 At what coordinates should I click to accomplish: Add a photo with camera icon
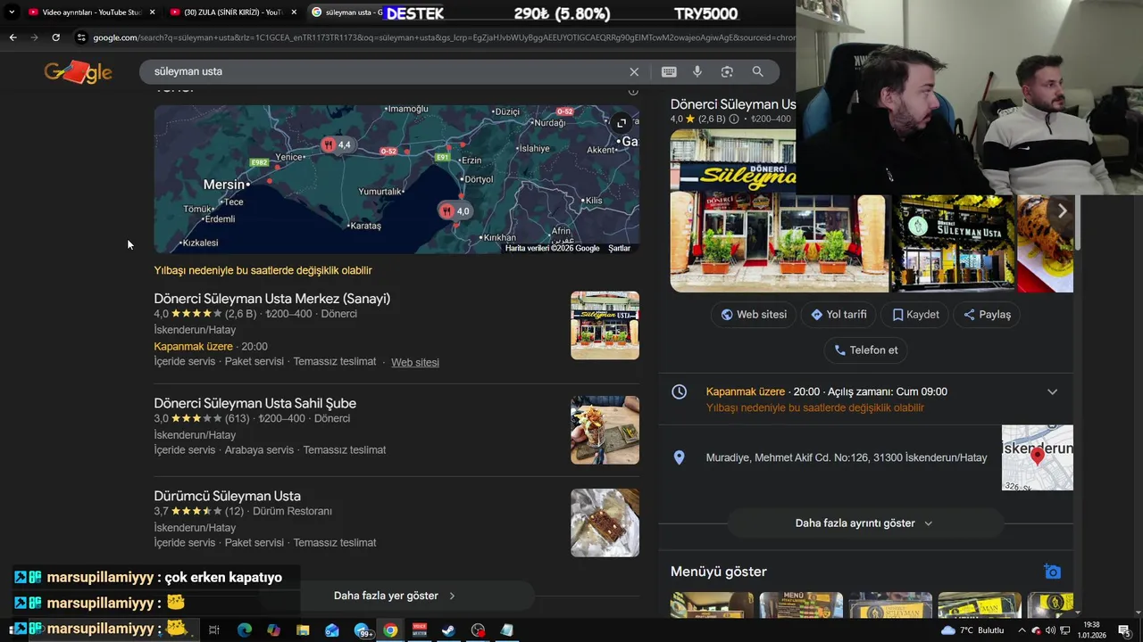pyautogui.click(x=1053, y=572)
